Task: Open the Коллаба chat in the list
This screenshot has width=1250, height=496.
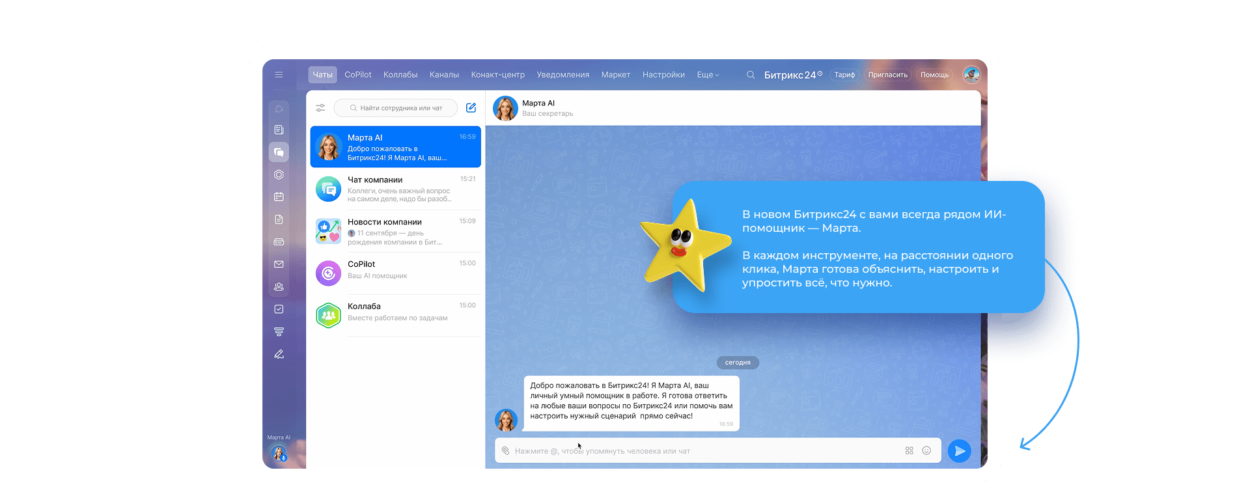Action: click(396, 316)
